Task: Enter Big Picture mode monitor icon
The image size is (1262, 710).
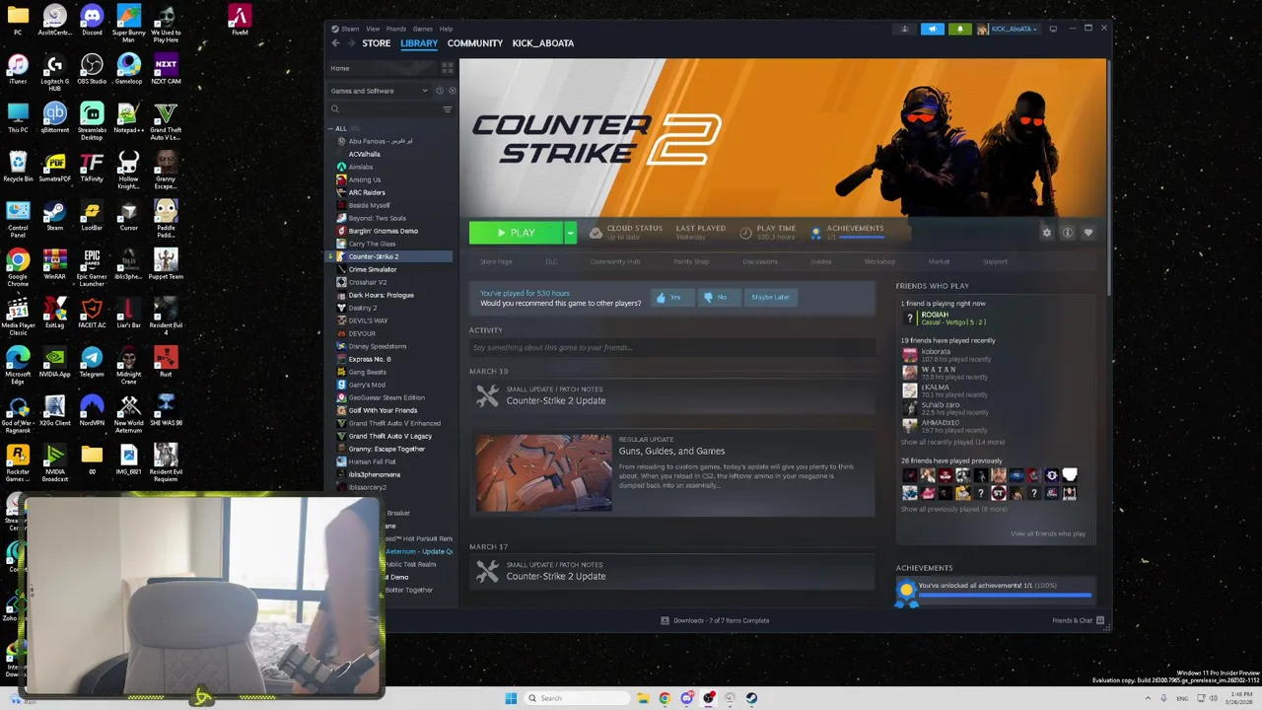Action: pos(1053,29)
